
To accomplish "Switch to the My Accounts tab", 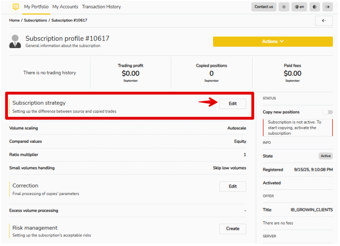I will [x=65, y=7].
